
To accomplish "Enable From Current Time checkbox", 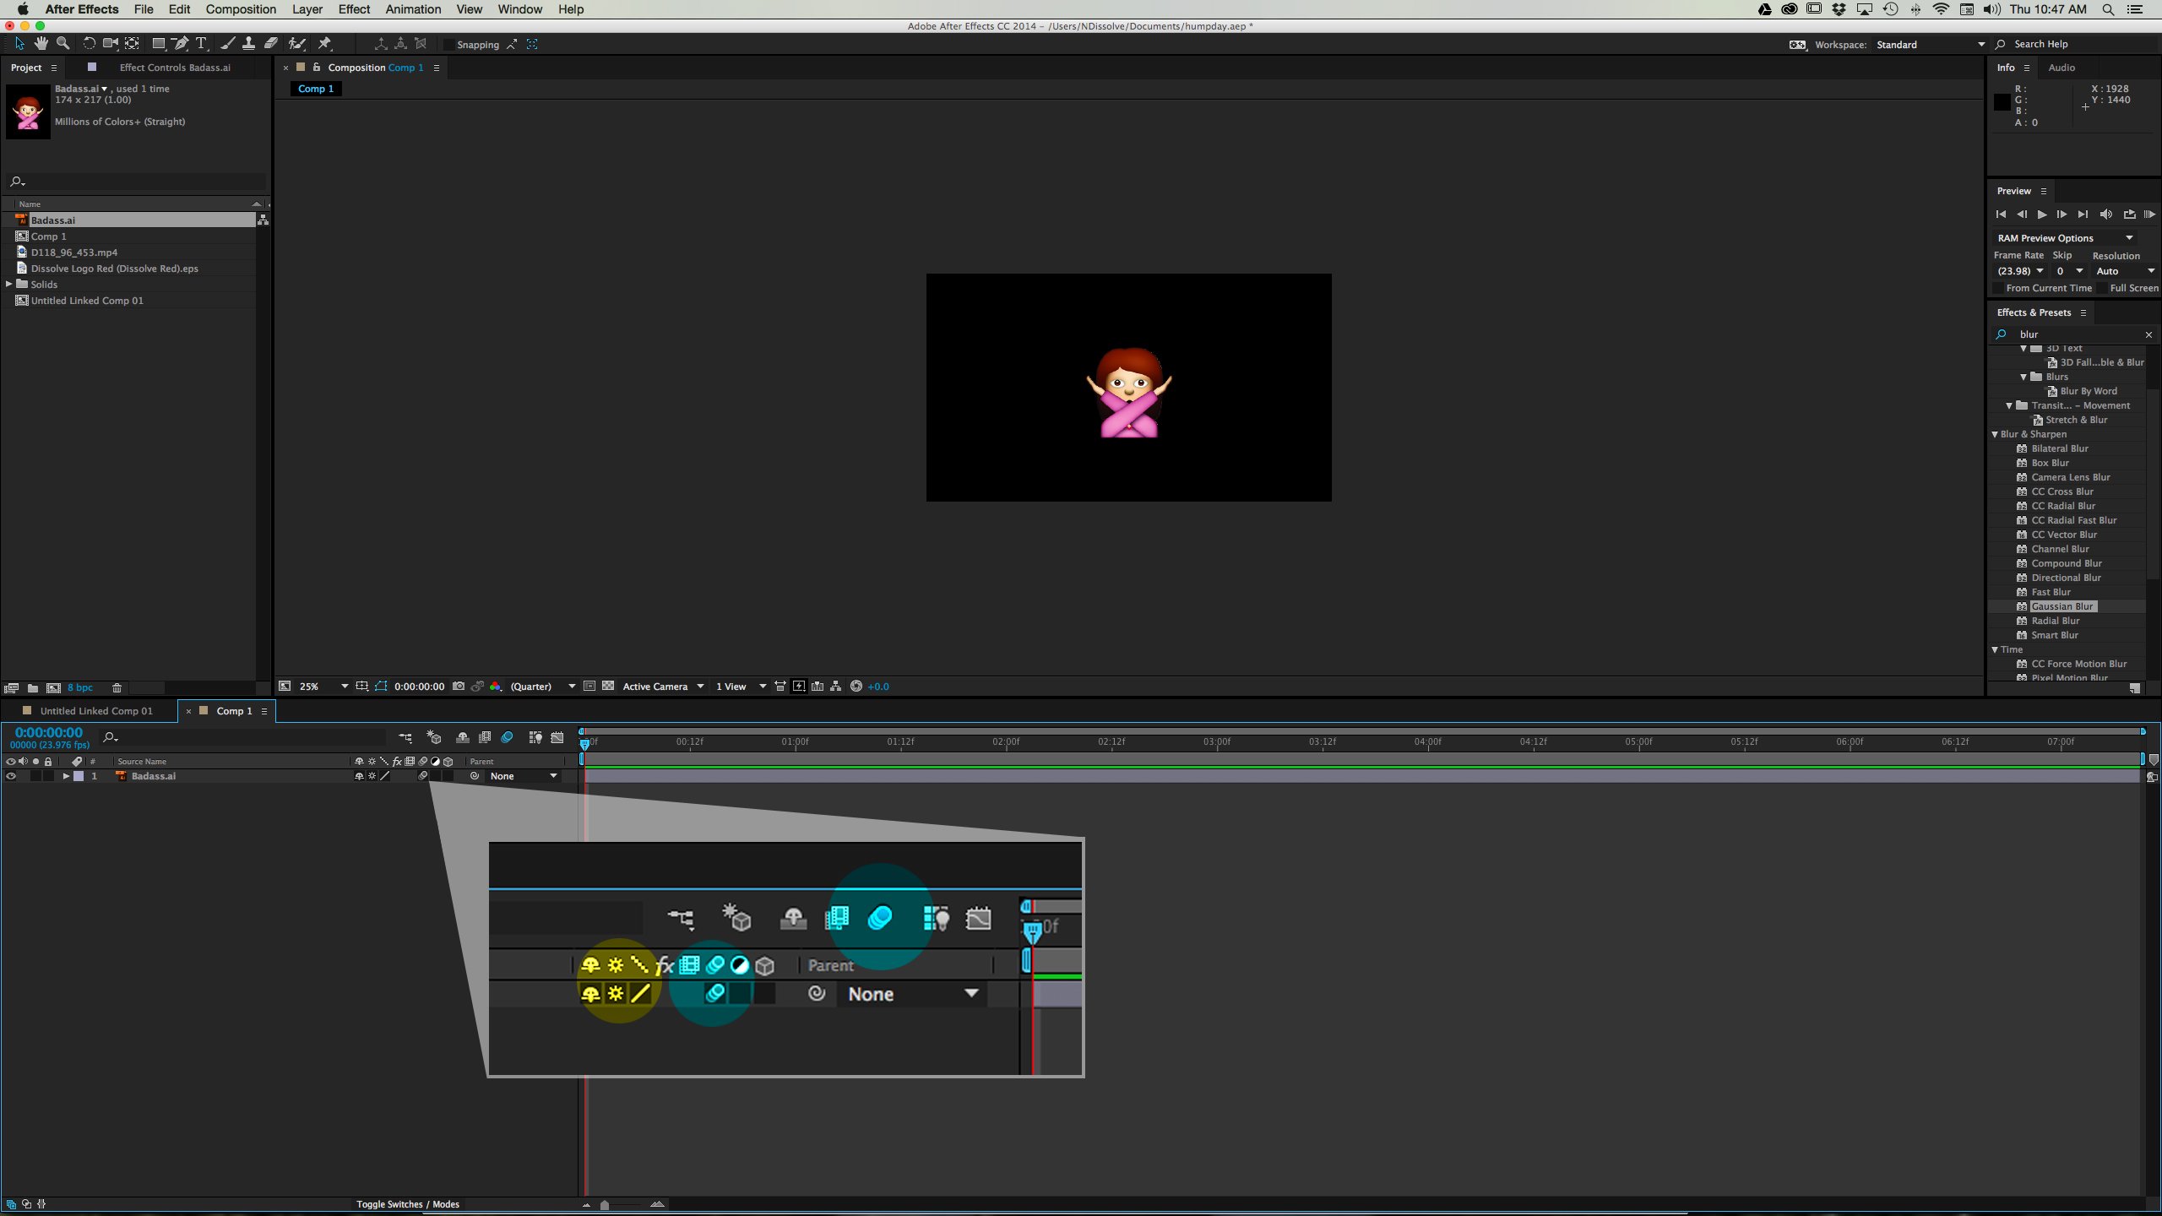I will pyautogui.click(x=1999, y=288).
